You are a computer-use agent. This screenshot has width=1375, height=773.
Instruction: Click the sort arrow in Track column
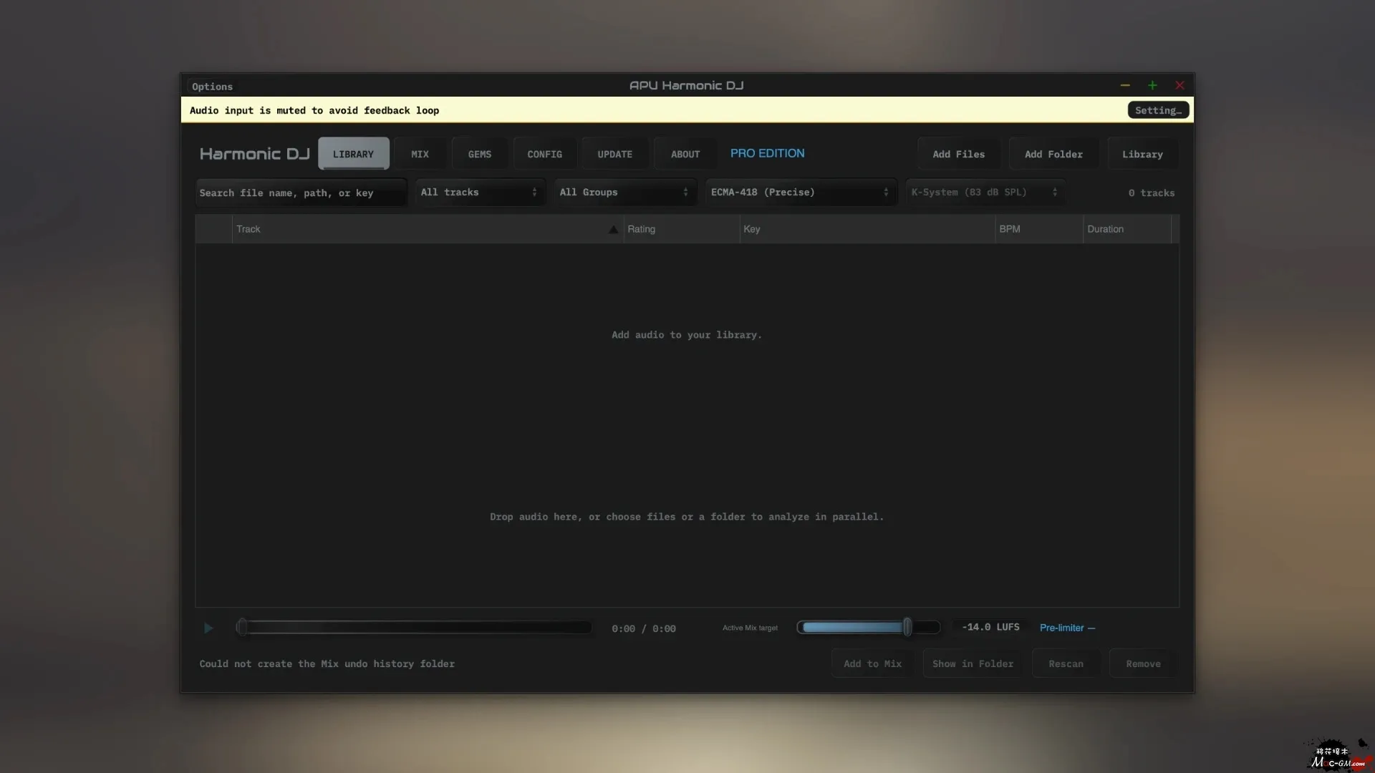pos(613,229)
